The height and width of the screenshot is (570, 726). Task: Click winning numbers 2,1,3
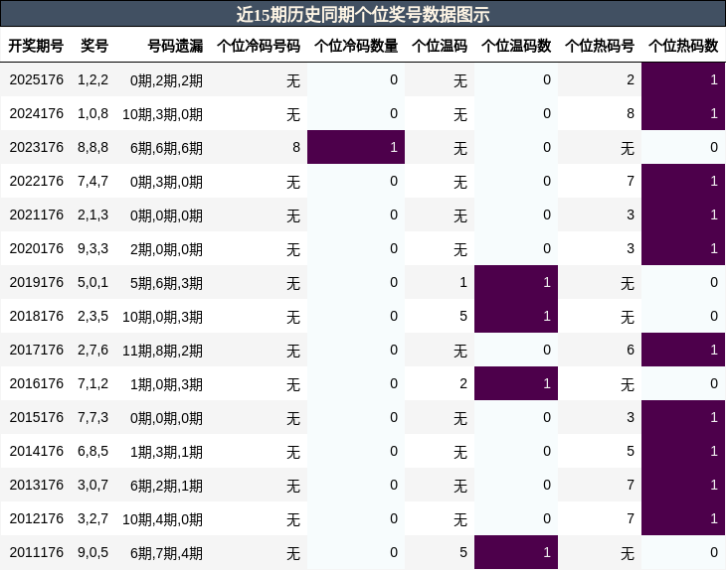92,214
